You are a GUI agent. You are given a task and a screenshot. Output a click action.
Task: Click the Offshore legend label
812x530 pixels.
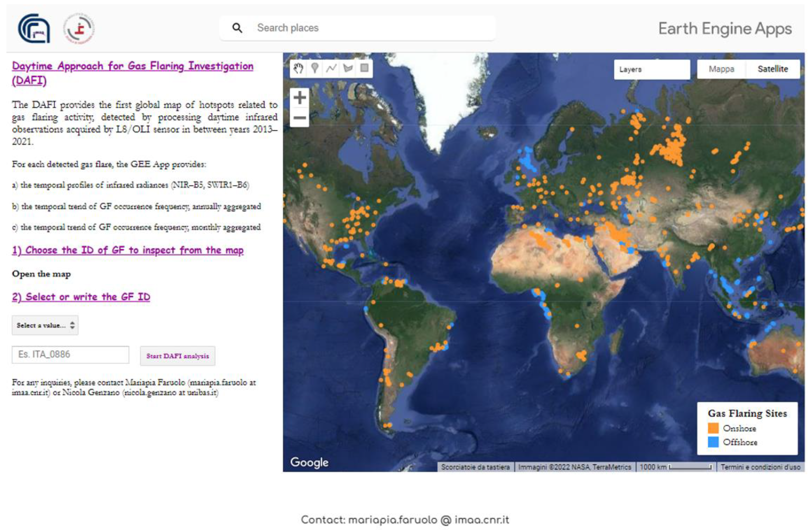[x=740, y=442]
